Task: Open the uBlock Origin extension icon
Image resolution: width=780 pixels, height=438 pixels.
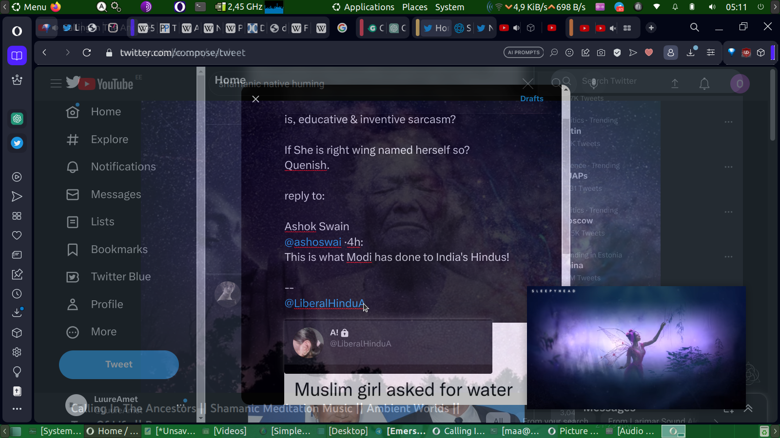Action: pyautogui.click(x=746, y=53)
